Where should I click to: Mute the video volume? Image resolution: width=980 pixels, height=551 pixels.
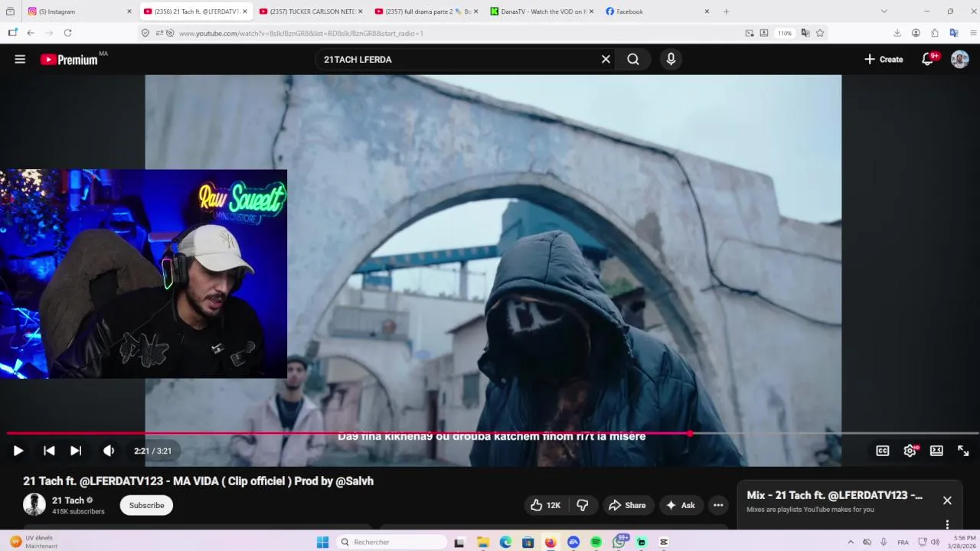[109, 451]
